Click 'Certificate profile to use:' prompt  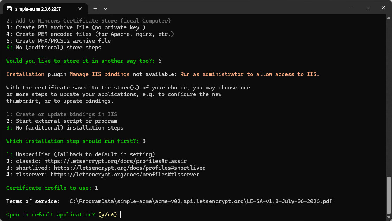coord(49,188)
